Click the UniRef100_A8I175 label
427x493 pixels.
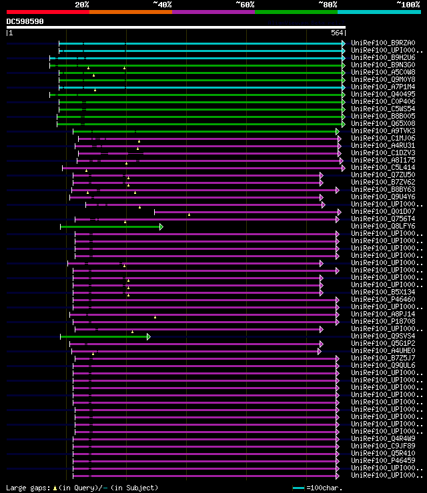(383, 160)
